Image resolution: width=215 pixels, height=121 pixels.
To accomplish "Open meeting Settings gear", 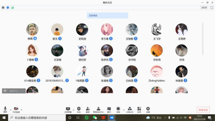I will point(148,110).
